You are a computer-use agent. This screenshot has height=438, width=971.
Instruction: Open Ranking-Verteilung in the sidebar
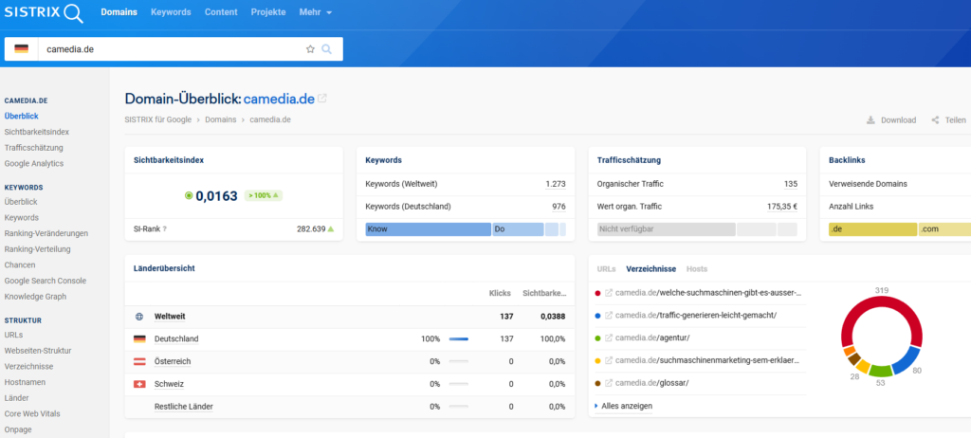coord(37,249)
